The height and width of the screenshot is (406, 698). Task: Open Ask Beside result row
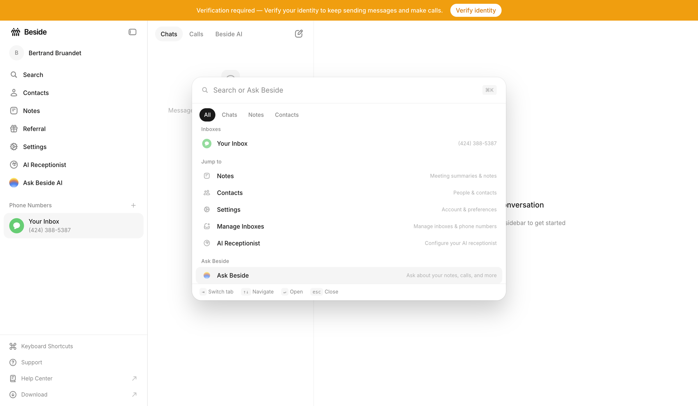[x=349, y=276]
